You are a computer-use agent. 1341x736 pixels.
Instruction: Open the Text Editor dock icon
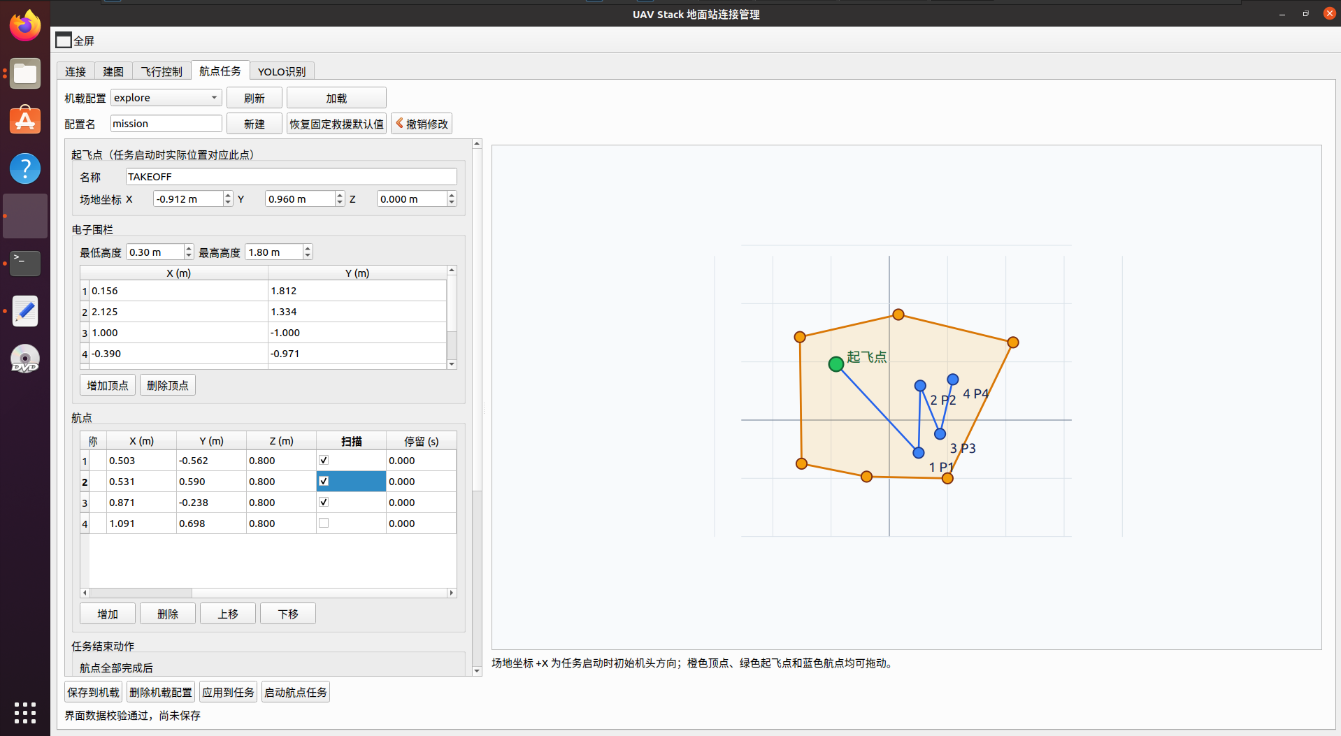(25, 311)
